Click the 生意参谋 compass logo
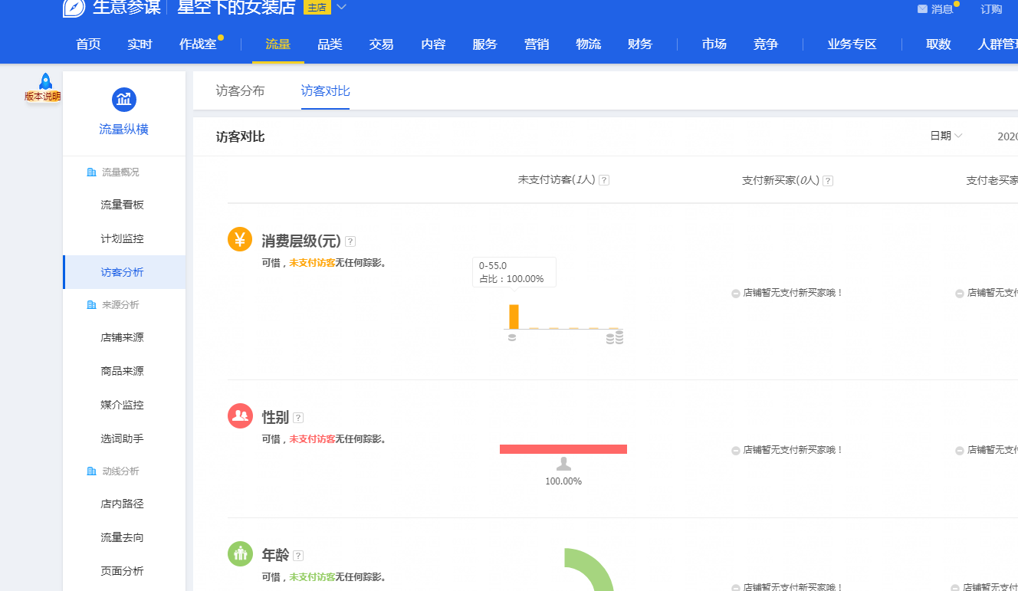Image resolution: width=1018 pixels, height=591 pixels. (x=74, y=8)
